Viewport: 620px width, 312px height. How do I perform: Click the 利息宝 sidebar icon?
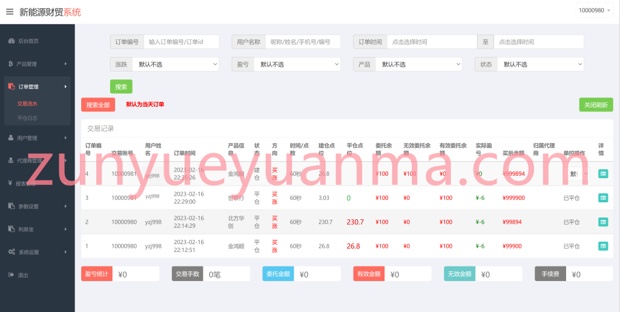pos(11,229)
